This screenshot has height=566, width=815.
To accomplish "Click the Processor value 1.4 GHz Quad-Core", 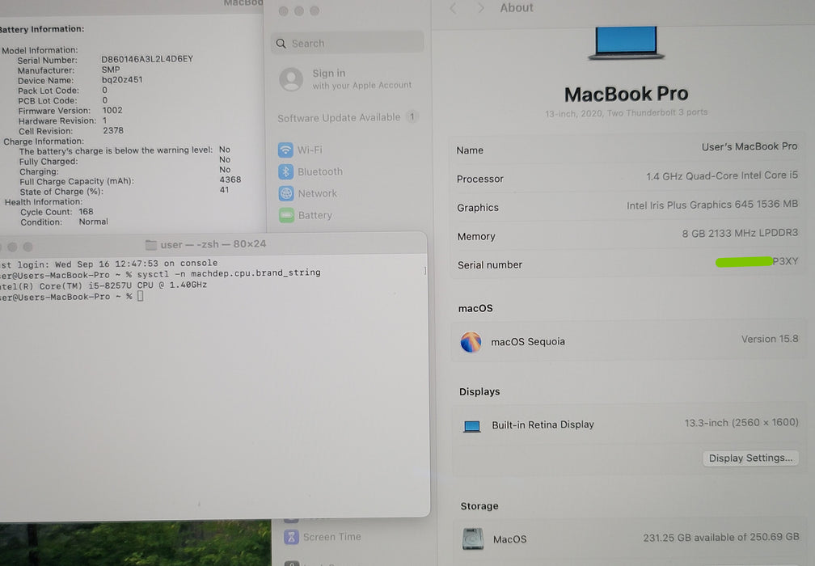I will tap(722, 176).
